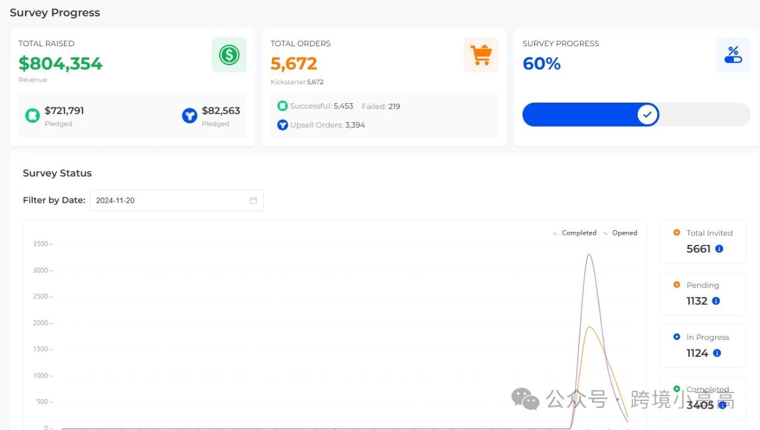The image size is (760, 430).
Task: Click the Pending value 1132
Action: click(697, 301)
